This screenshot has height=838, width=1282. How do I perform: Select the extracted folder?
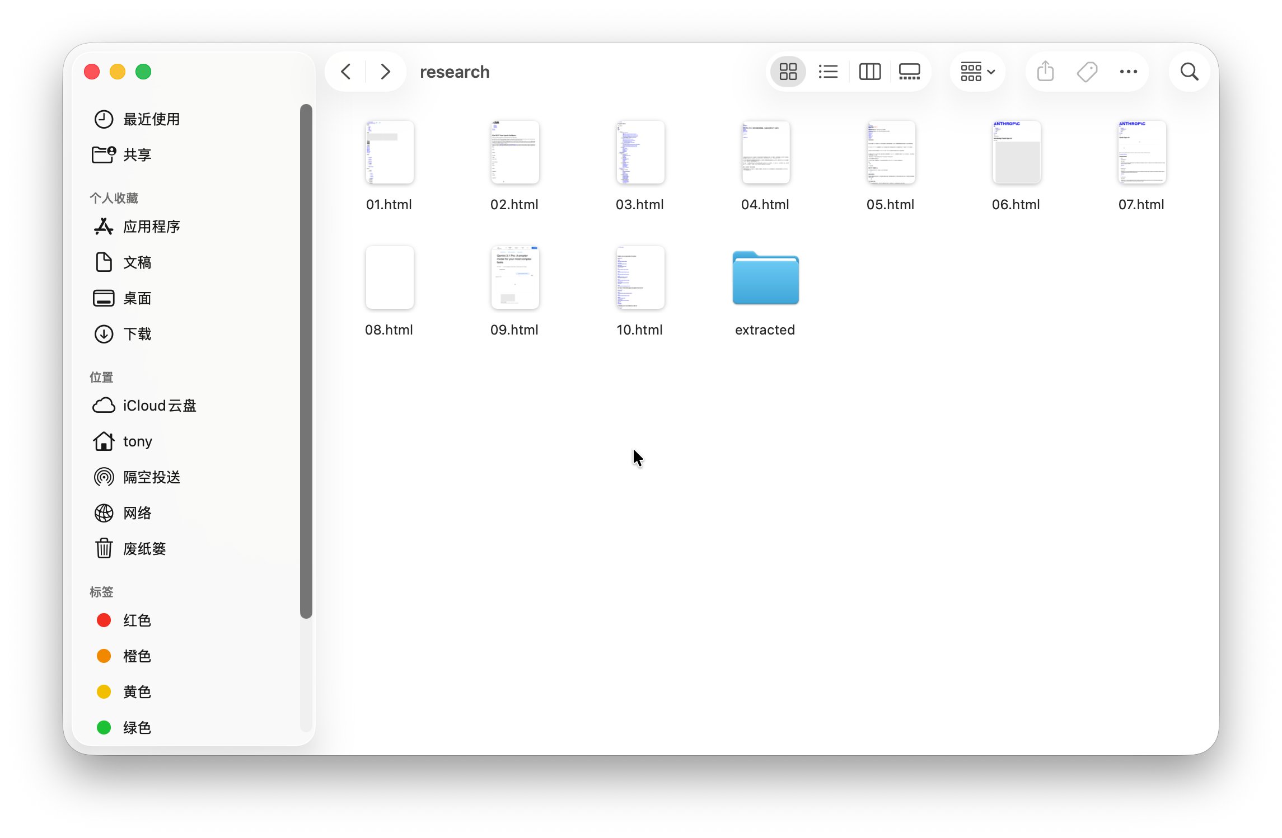tap(765, 278)
